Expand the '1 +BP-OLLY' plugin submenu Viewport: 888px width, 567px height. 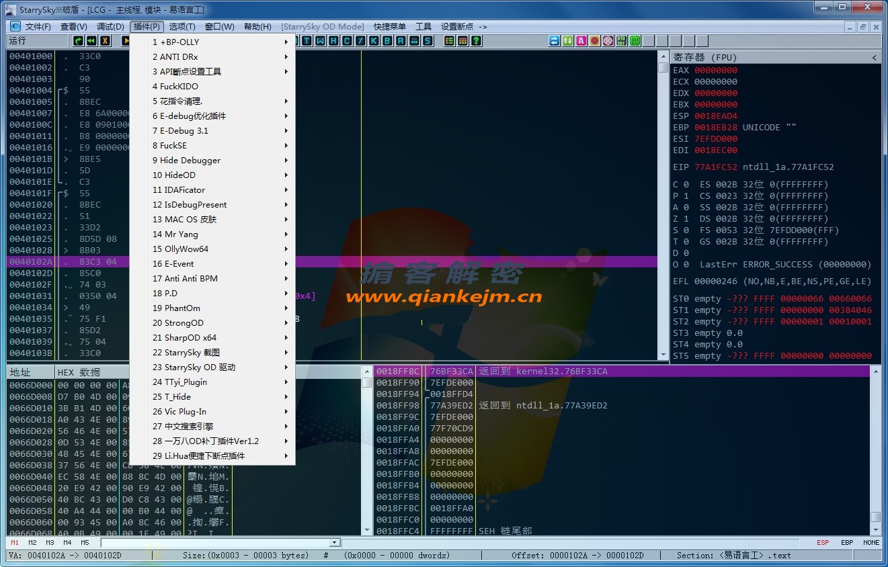tap(212, 42)
